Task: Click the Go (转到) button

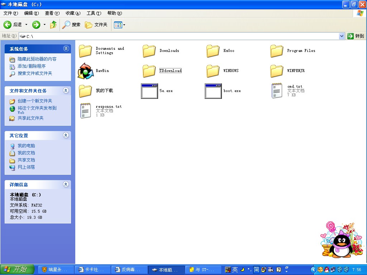Action: pyautogui.click(x=356, y=36)
